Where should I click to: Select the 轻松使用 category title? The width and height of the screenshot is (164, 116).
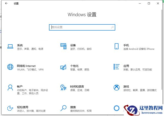pyautogui.click(x=23, y=107)
